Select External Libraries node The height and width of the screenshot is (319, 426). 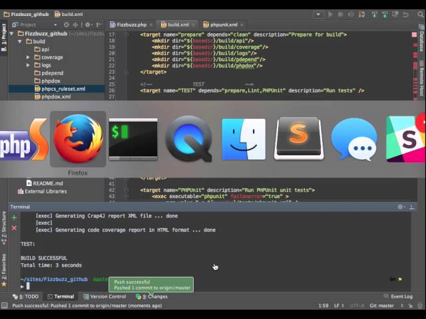[x=43, y=191]
